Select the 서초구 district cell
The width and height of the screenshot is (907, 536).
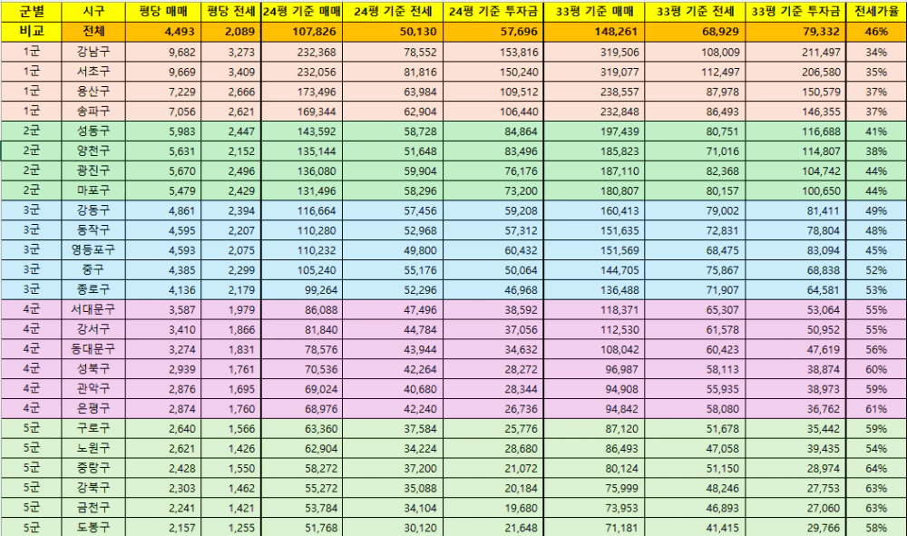[93, 72]
